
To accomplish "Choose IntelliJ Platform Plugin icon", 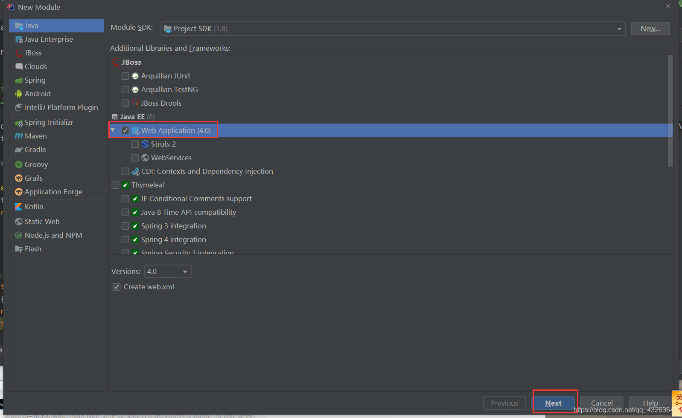I will [x=19, y=107].
